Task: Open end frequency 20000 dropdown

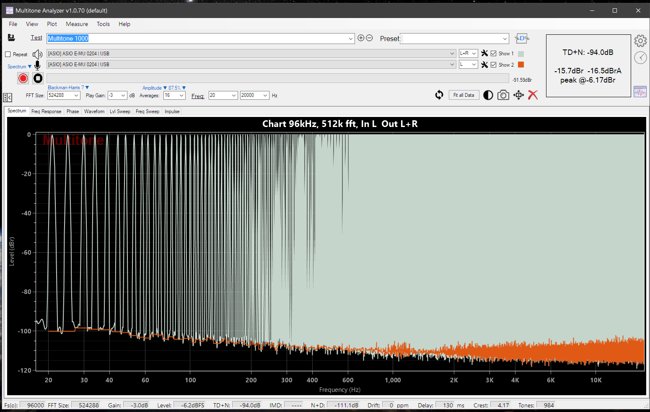Action: (x=265, y=96)
